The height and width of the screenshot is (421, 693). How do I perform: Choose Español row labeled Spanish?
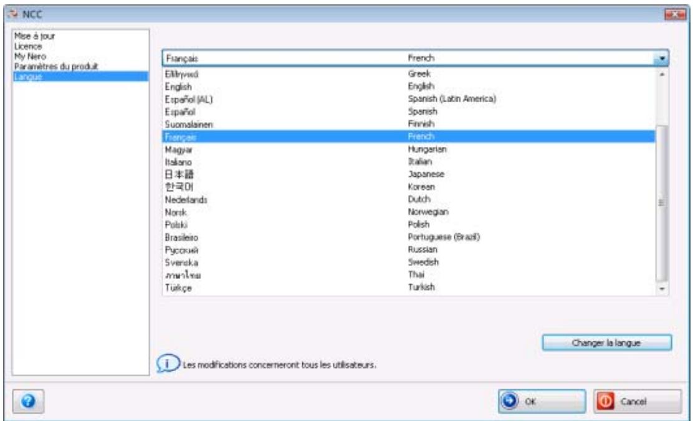click(409, 111)
